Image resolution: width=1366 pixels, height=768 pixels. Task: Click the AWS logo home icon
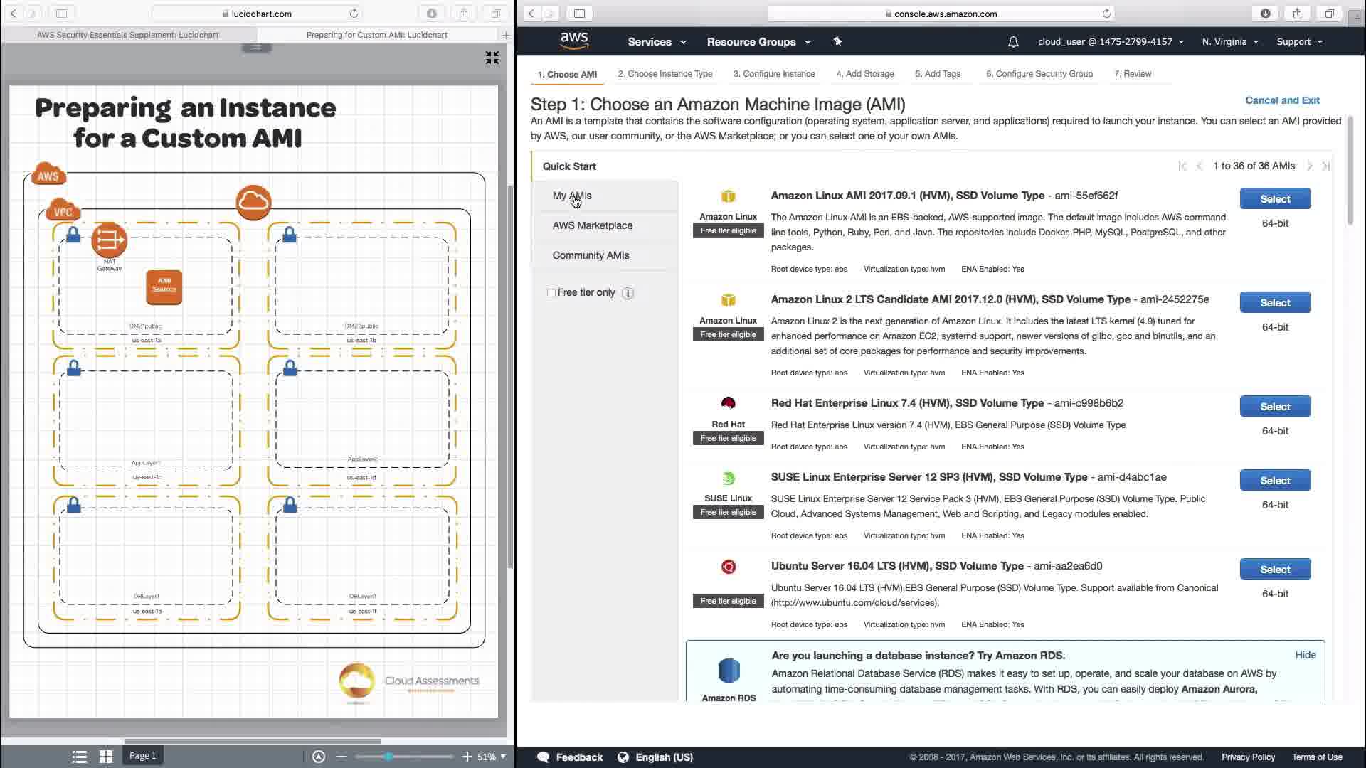(573, 41)
